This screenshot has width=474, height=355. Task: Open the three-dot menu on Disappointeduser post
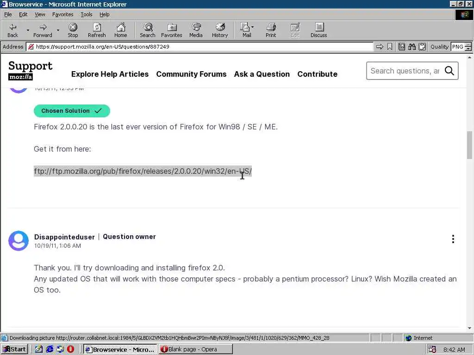click(453, 239)
